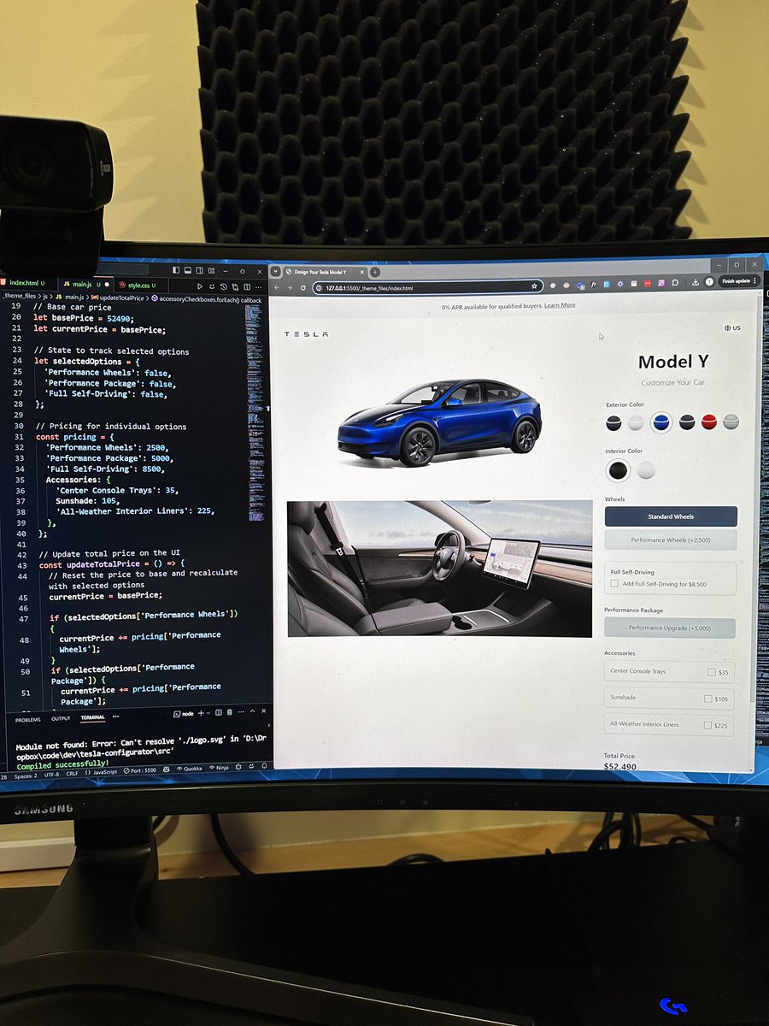The height and width of the screenshot is (1026, 769).
Task: Open Chrome's tab search dropdown arrow
Action: [275, 272]
